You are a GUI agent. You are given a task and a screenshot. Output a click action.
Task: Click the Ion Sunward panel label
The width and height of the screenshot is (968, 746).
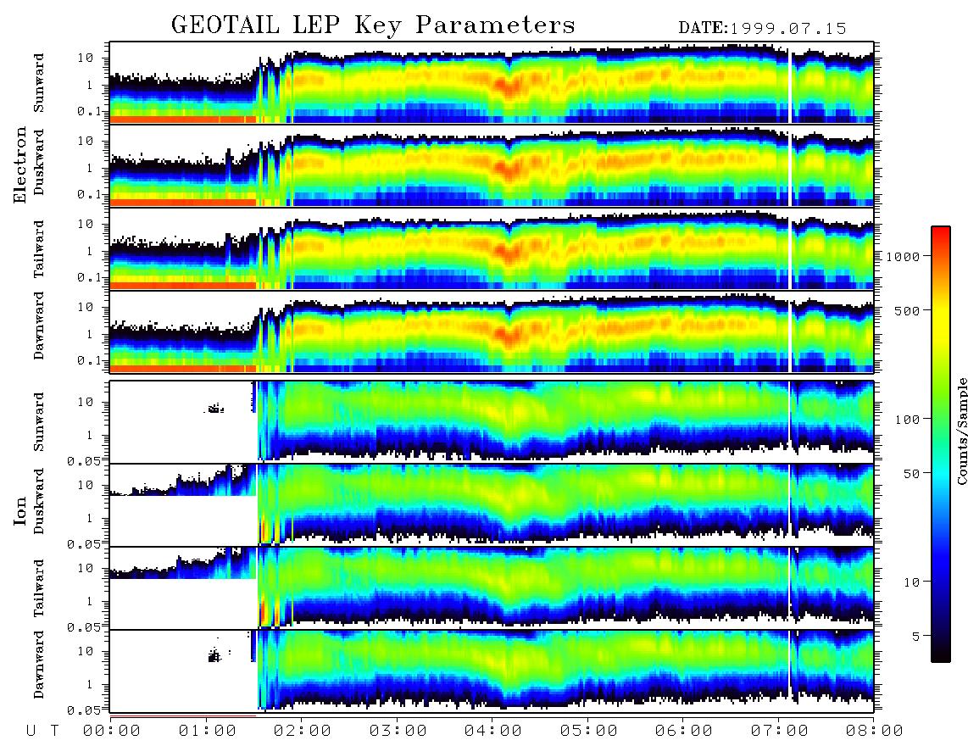pyautogui.click(x=39, y=421)
